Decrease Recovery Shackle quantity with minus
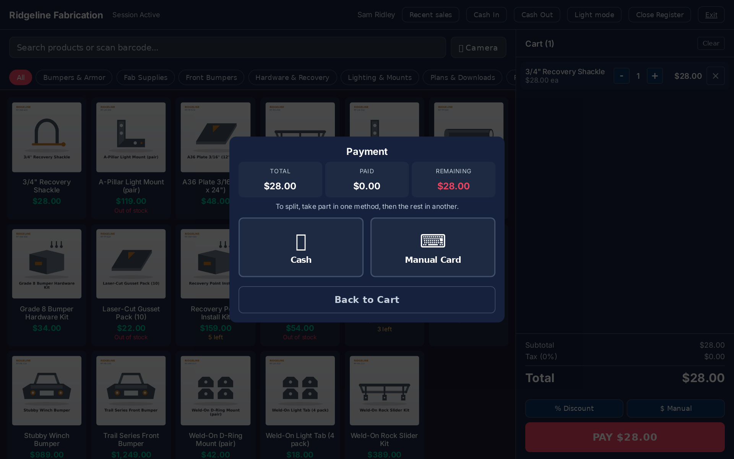The width and height of the screenshot is (734, 459). [x=622, y=76]
